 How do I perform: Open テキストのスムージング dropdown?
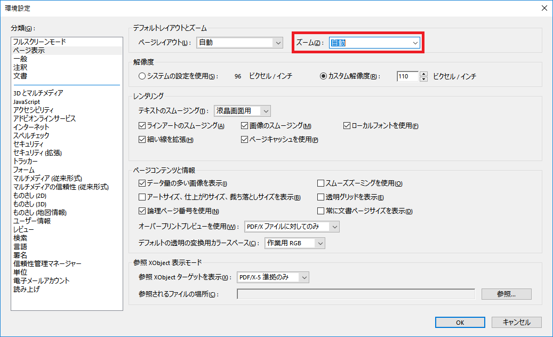(242, 111)
